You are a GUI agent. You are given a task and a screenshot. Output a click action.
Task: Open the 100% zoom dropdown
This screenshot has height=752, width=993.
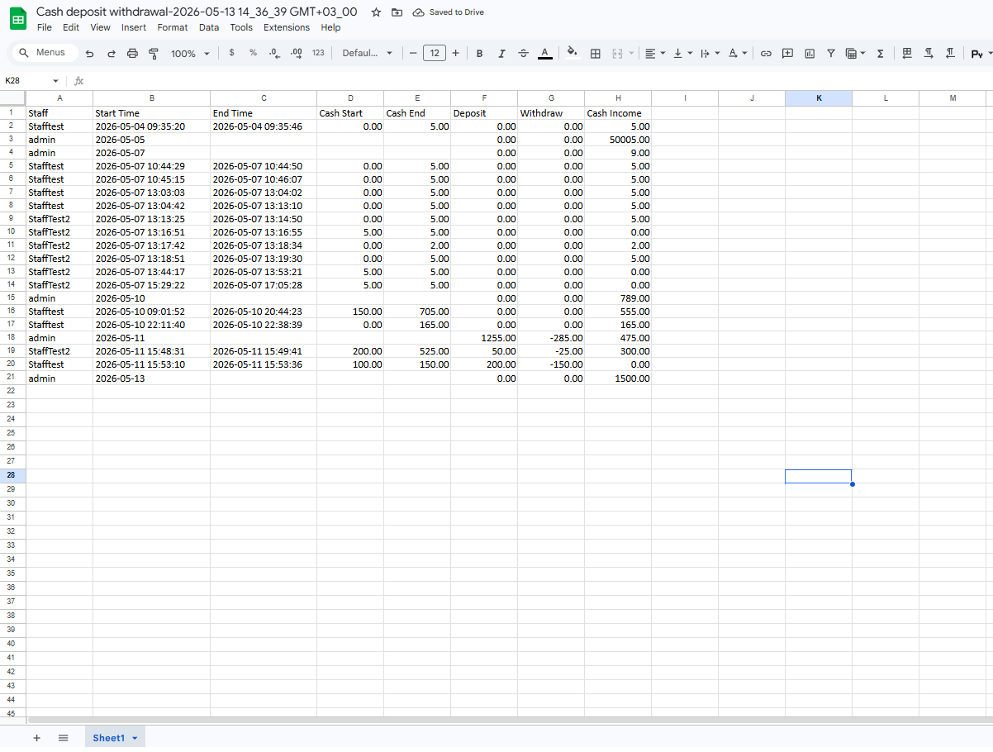[x=190, y=53]
